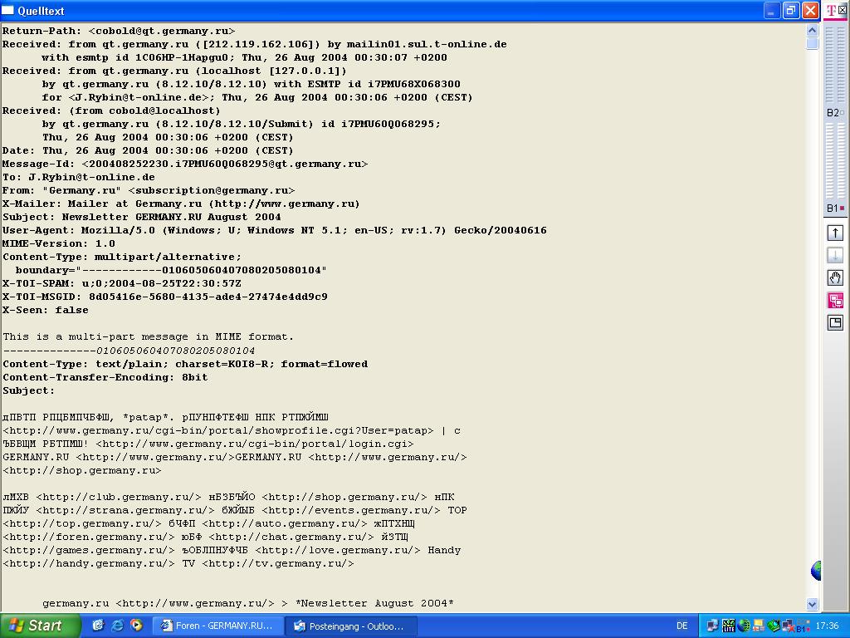Click the pink overlapping-windows sidebar icon
This screenshot has width=850, height=638.
[835, 300]
